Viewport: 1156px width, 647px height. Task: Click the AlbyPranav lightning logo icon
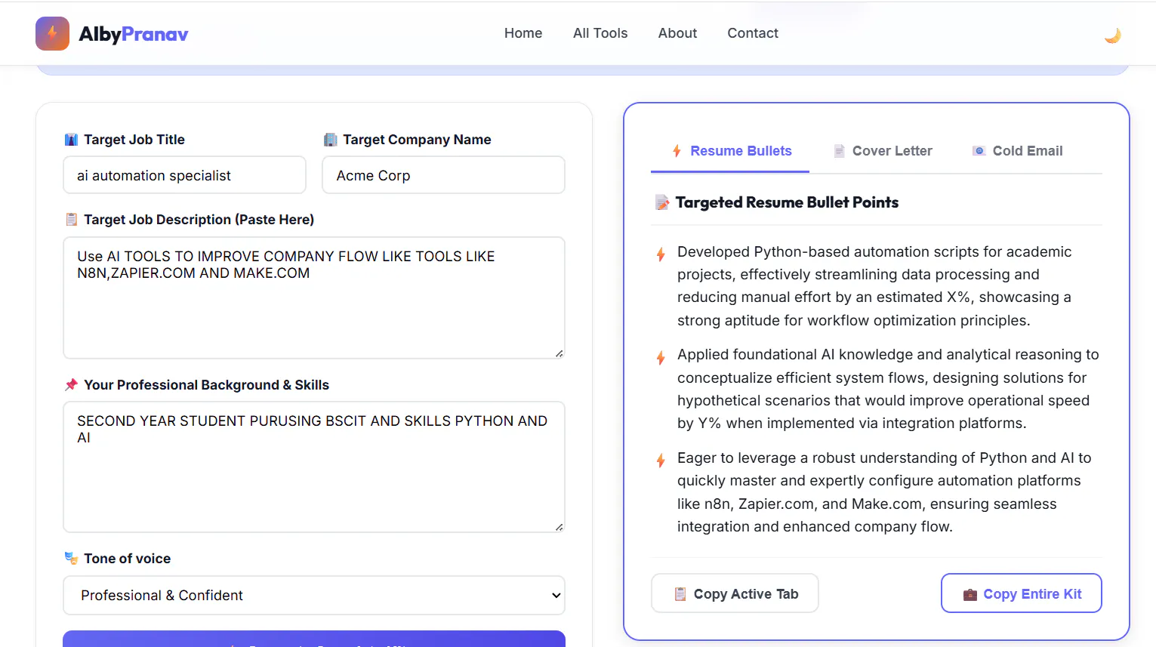pos(52,34)
